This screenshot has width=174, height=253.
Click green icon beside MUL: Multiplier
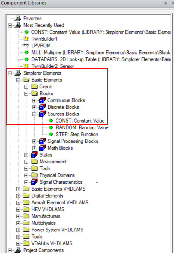26,52
